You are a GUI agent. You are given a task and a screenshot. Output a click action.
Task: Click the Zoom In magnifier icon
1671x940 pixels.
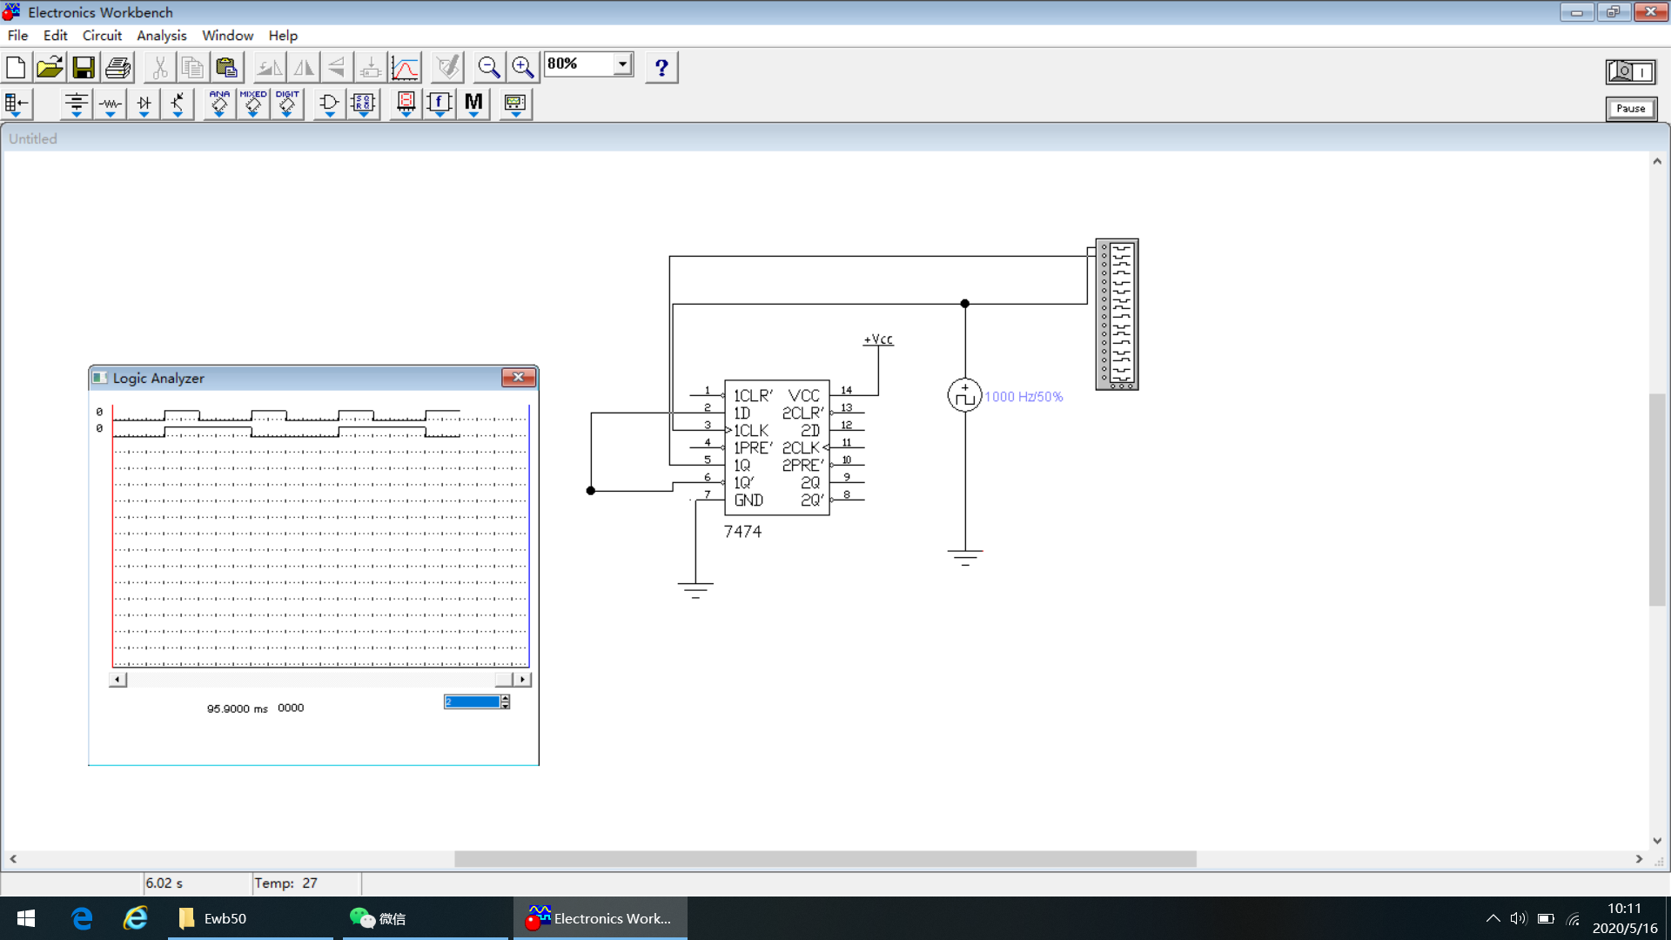[x=522, y=67]
